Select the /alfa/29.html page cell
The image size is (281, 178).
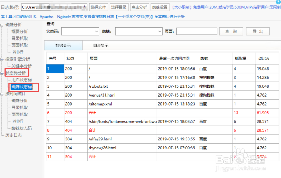point(122,139)
